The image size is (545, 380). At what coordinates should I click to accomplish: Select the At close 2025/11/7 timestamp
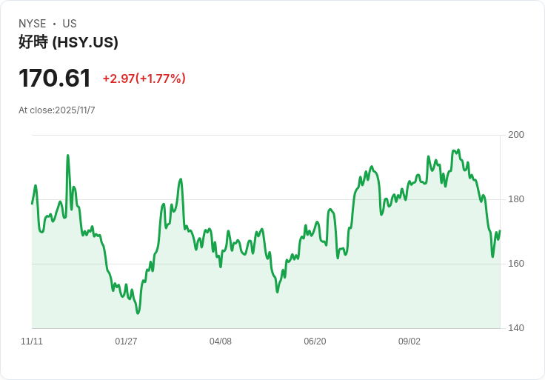tap(57, 110)
